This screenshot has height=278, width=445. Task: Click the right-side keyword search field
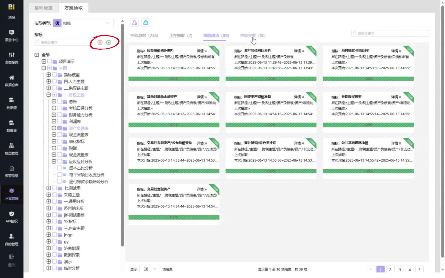[x=390, y=33]
